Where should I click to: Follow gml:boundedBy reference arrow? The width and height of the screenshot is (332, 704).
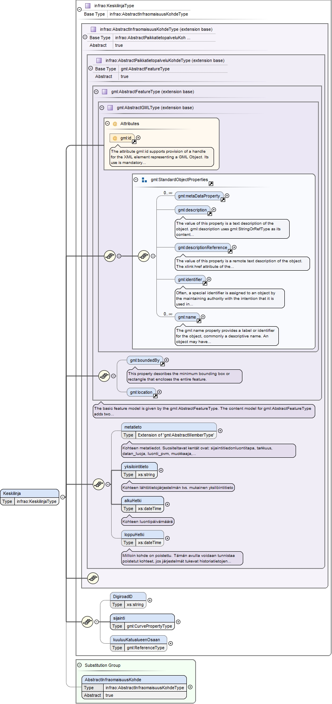pyautogui.click(x=162, y=364)
